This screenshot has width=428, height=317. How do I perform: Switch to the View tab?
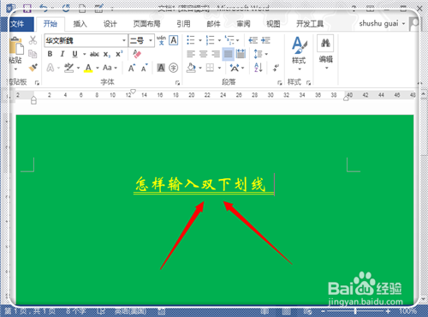(273, 24)
